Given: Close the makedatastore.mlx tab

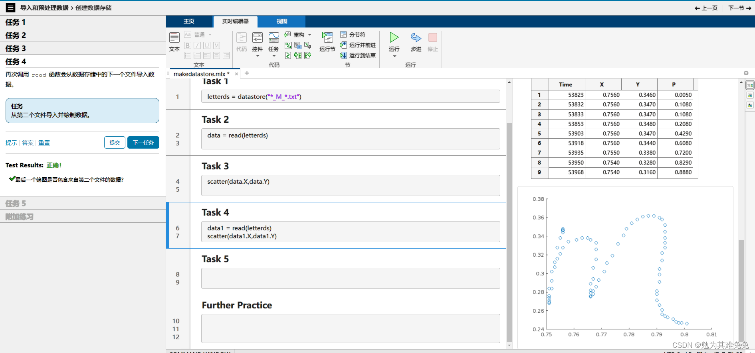Looking at the screenshot, I should (236, 74).
